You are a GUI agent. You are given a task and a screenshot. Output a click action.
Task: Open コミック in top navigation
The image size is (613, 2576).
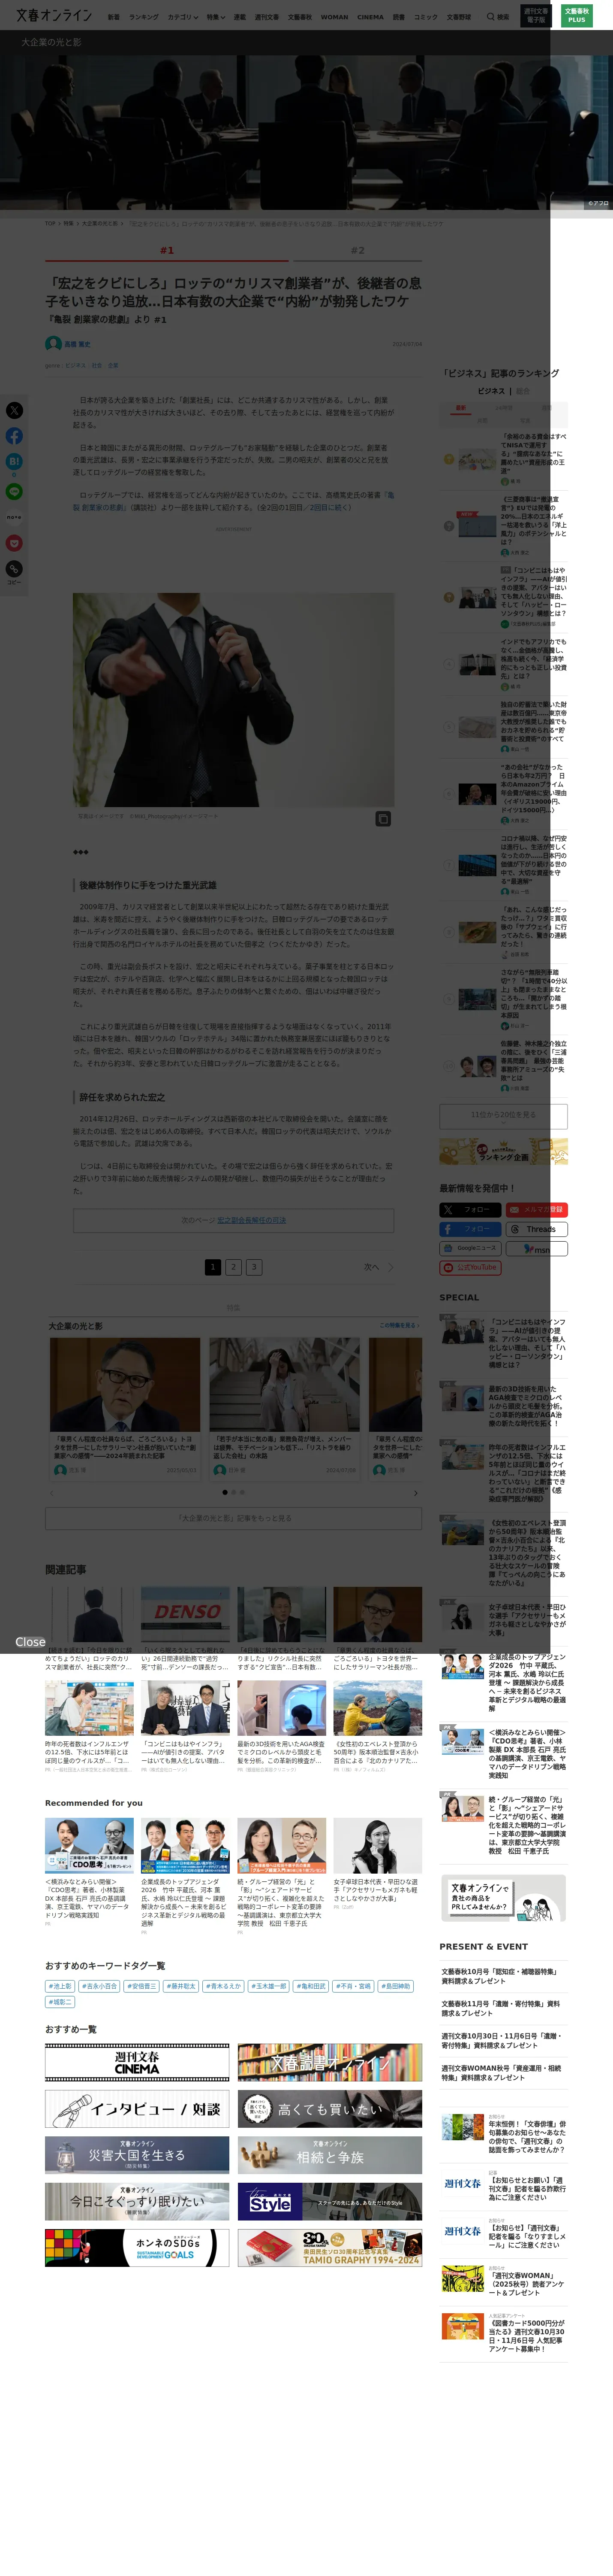(x=425, y=17)
